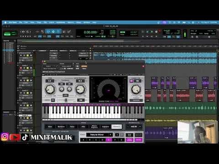Click the Wi-Fi icon in menu bar
Image resolution: width=219 pixels, height=164 pixels.
pos(179,22)
